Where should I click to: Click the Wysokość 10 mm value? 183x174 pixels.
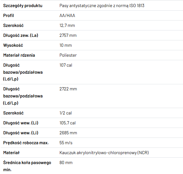coord(65,45)
